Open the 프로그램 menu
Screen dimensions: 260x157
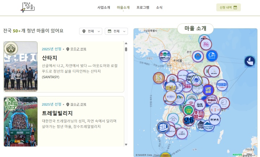coord(143,8)
